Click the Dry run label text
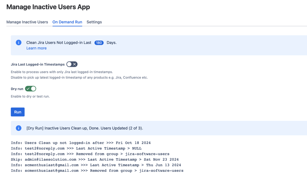Image resolution: width=307 pixels, height=182 pixels. (x=17, y=89)
